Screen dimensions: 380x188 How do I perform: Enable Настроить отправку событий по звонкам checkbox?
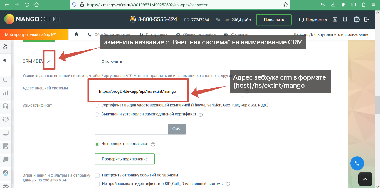coord(97,175)
